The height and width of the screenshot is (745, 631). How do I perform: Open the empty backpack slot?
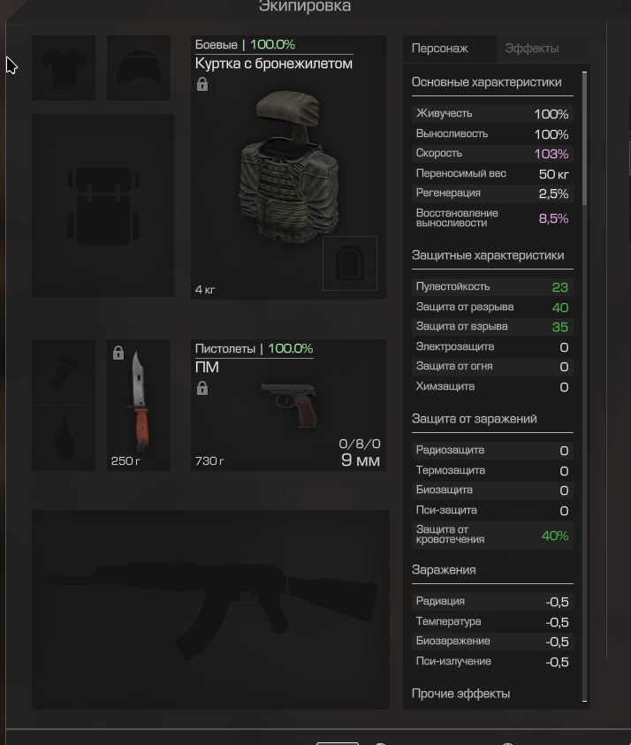(103, 205)
